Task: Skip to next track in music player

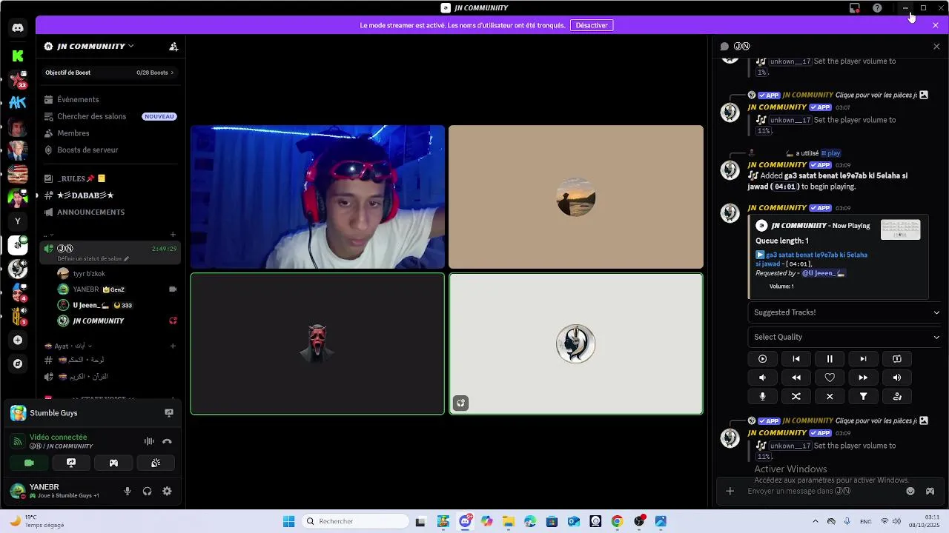Action: pyautogui.click(x=863, y=359)
